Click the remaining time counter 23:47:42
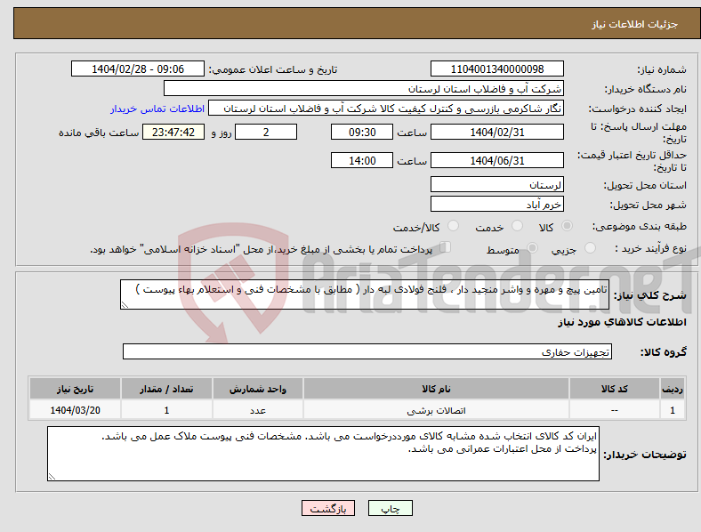Viewport: 701px width, 532px height. click(173, 132)
